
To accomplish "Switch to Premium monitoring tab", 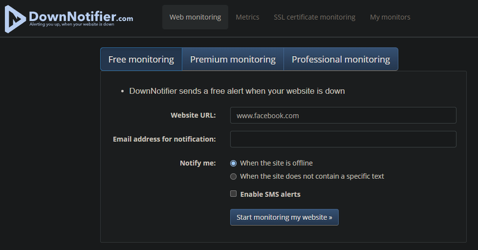I will click(x=233, y=59).
